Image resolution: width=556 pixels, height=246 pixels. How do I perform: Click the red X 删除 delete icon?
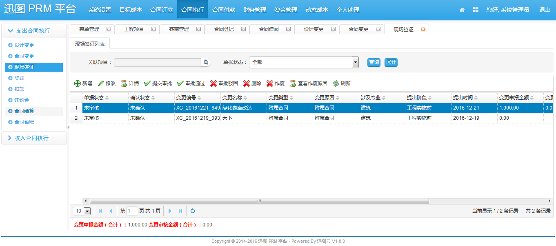tap(247, 83)
